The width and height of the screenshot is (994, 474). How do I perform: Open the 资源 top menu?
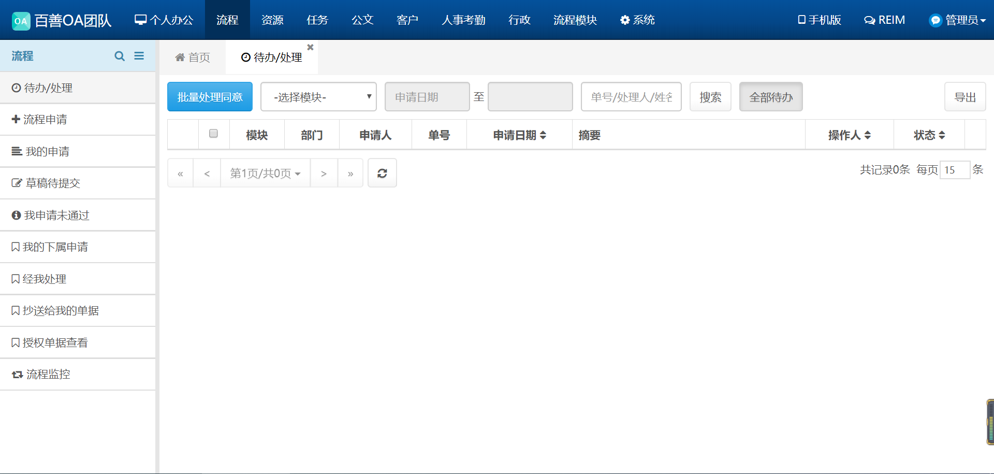272,20
